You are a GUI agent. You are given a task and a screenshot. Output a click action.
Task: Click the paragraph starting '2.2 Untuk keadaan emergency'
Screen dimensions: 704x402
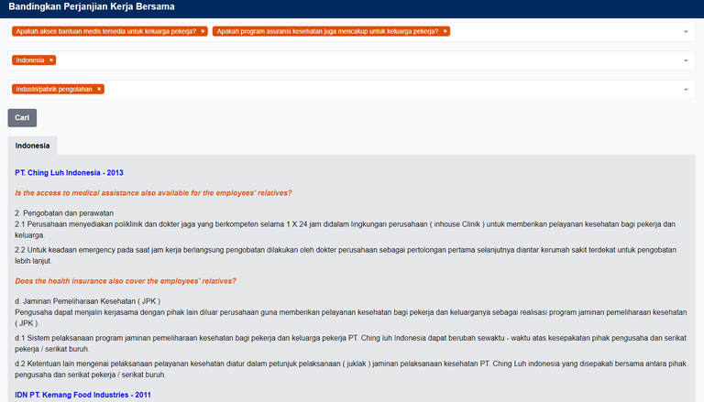point(346,255)
